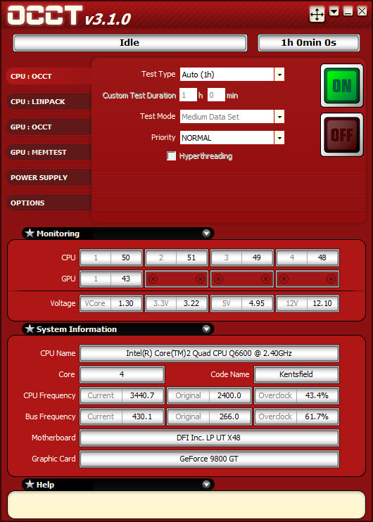Click the System Information star icon

pyautogui.click(x=30, y=329)
